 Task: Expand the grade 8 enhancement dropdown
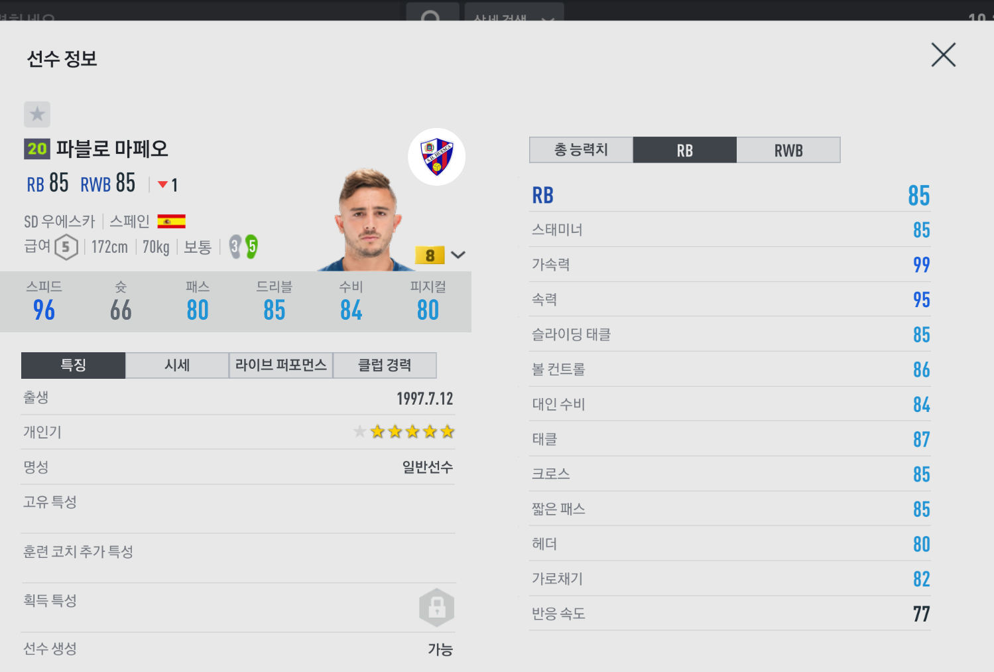458,255
